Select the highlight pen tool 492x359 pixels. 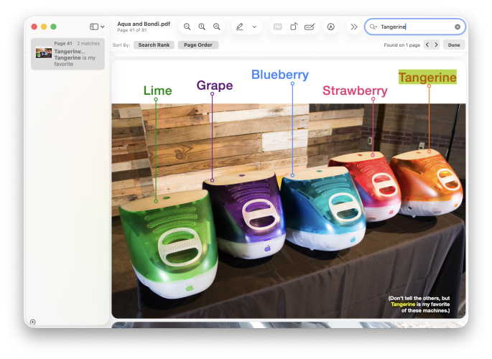tap(240, 27)
